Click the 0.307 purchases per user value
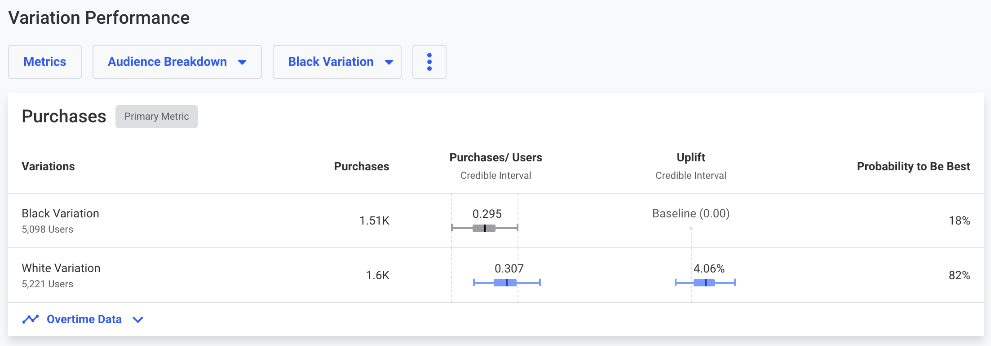Image resolution: width=991 pixels, height=346 pixels. pos(509,268)
